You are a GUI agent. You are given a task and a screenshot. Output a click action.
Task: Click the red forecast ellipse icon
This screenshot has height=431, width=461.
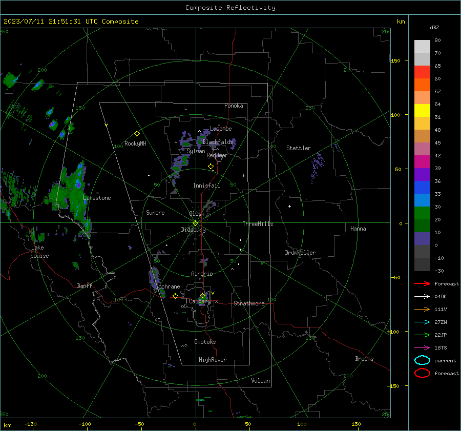[x=422, y=373]
